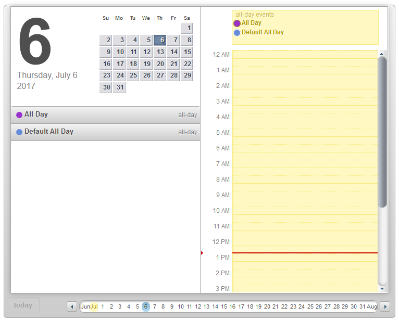The width and height of the screenshot is (399, 320).
Task: Click the blue dot beside Default All Day in agenda list
Action: pos(19,132)
